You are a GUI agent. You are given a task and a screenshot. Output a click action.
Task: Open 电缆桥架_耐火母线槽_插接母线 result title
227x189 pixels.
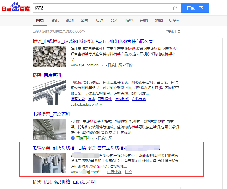pyautogui.click(x=98, y=148)
